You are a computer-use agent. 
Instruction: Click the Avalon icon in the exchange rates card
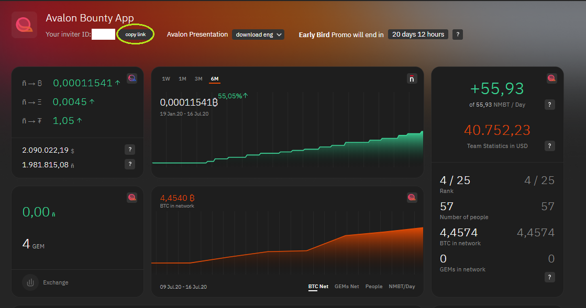pos(132,78)
